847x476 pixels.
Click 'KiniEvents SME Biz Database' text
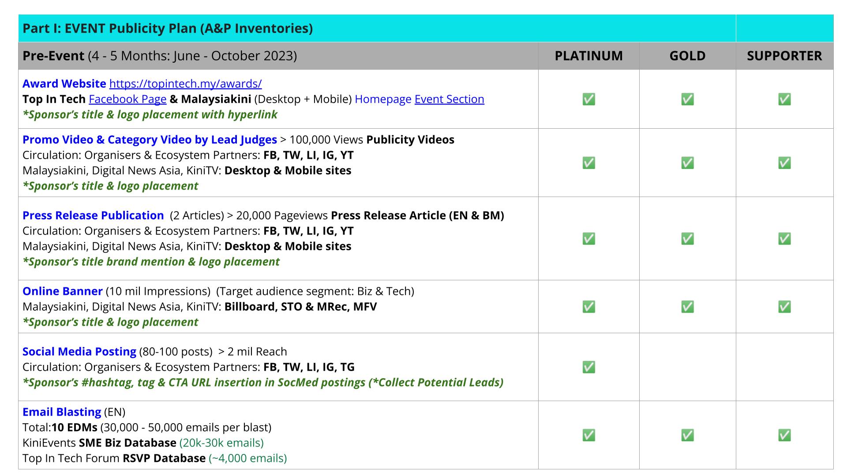click(99, 443)
